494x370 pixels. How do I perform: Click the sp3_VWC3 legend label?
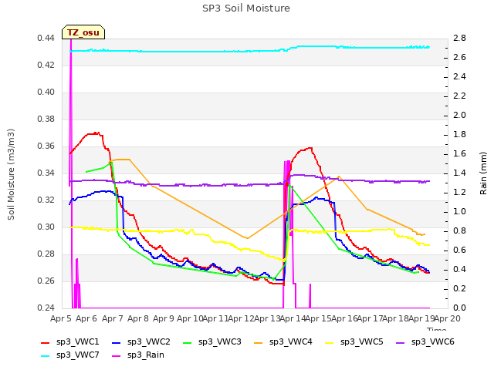pyautogui.click(x=219, y=341)
